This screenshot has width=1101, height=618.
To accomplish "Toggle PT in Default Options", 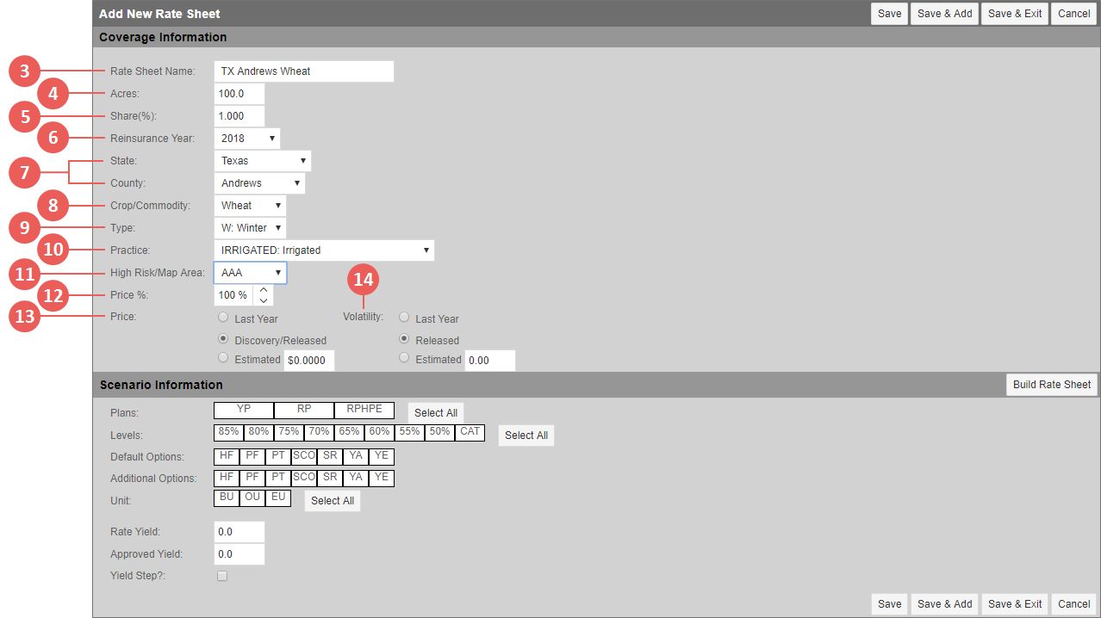I will point(277,456).
